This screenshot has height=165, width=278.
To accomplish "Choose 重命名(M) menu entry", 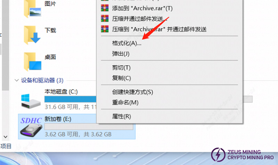I will point(125,102).
